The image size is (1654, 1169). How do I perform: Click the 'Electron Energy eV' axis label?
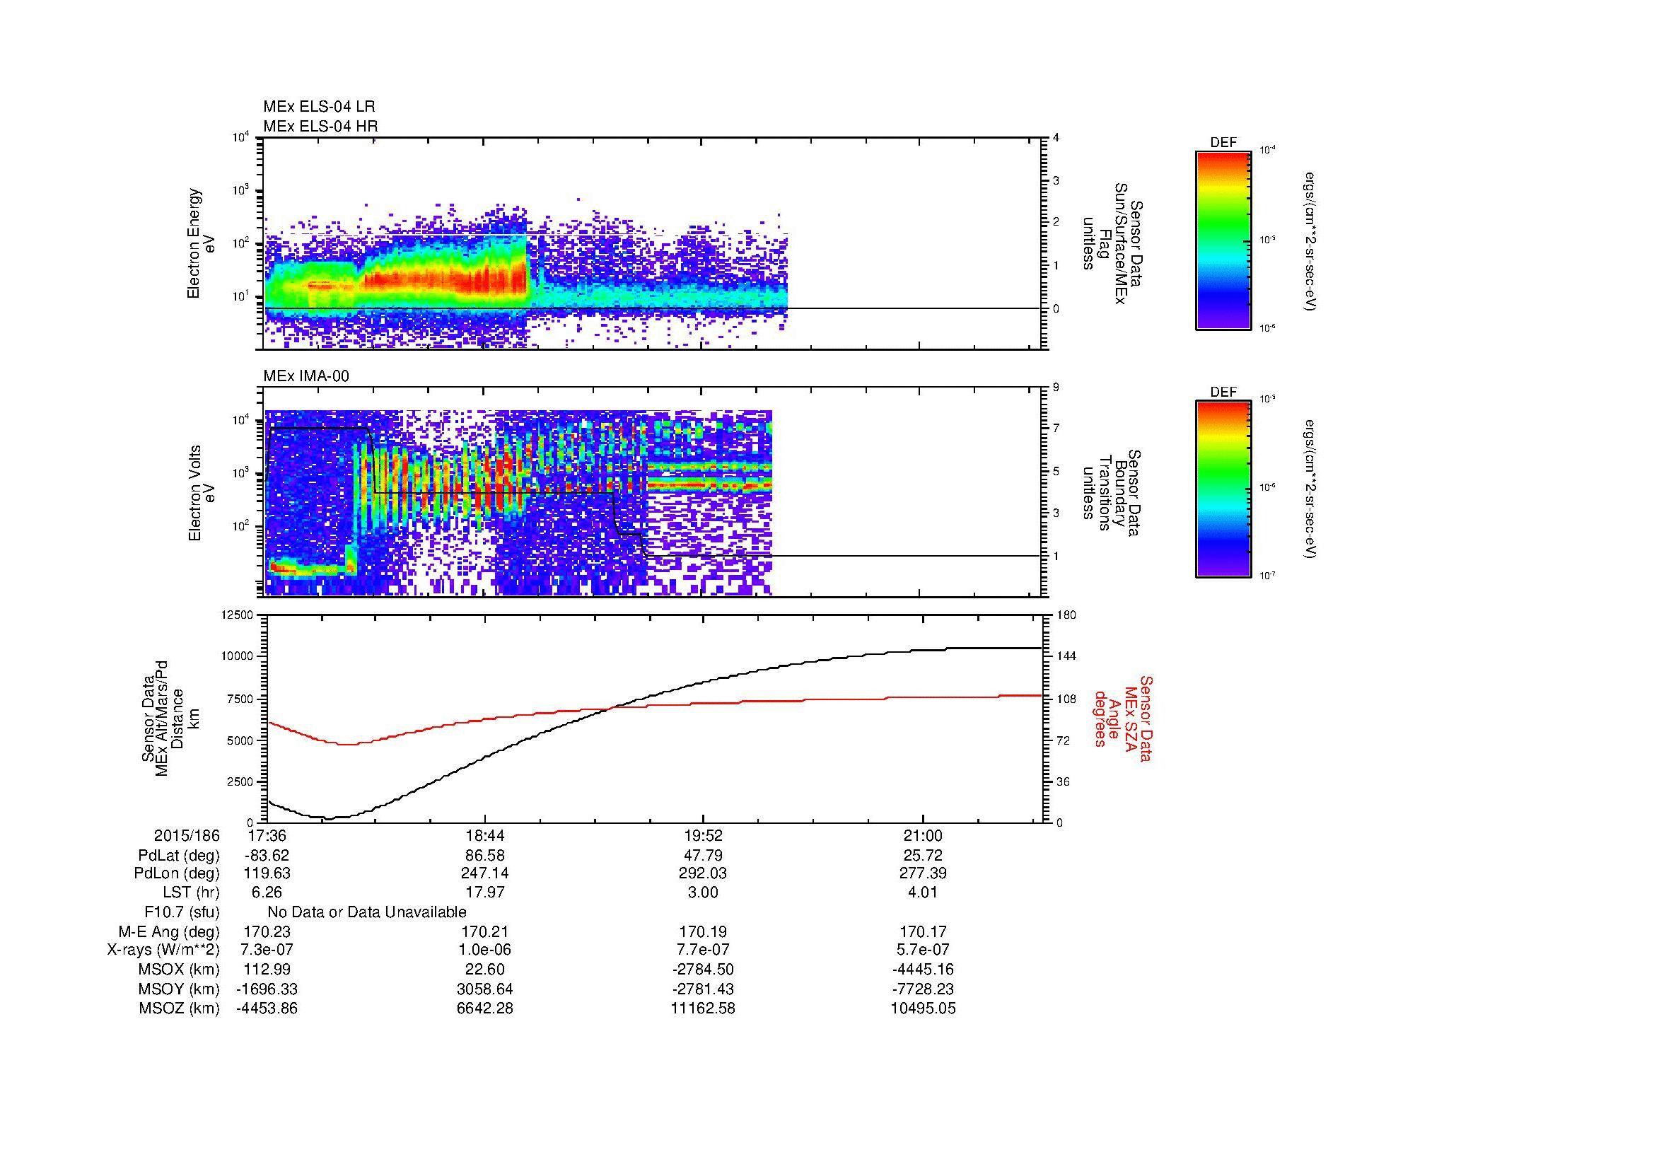[x=202, y=243]
